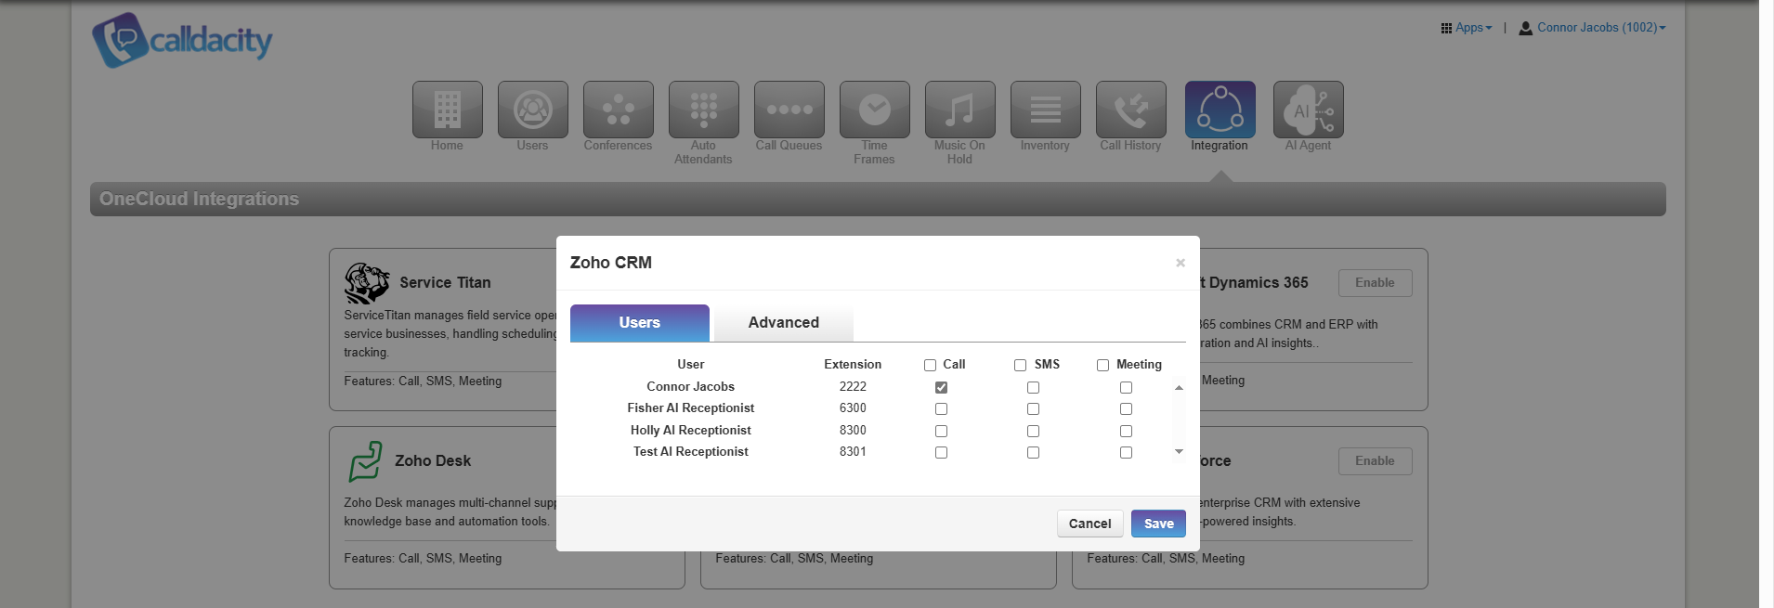This screenshot has height=608, width=1774.
Task: Open the Auto Attendants icon
Action: [x=703, y=110]
